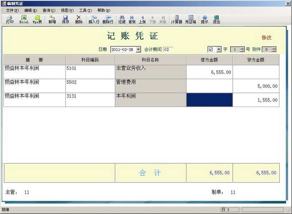Select account name 主营业务收入
The image size is (292, 214).
(151, 72)
